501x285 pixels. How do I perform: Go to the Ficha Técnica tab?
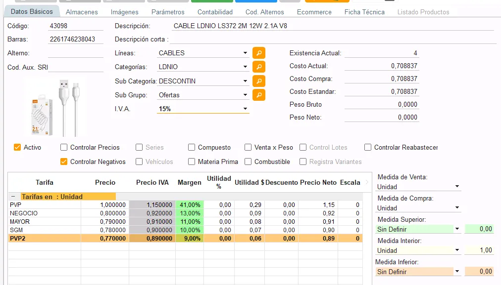(364, 12)
